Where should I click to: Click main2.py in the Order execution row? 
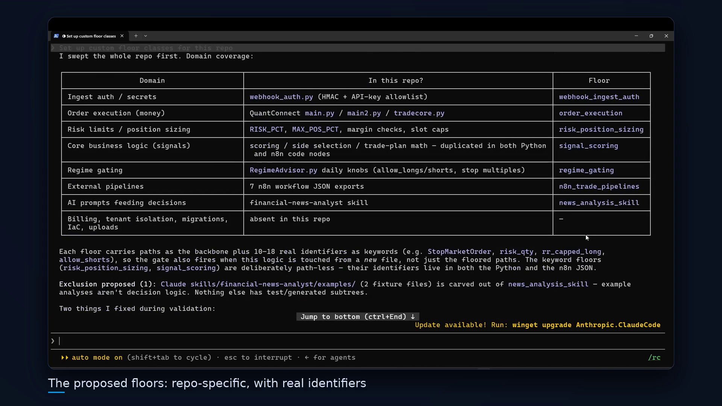(364, 113)
